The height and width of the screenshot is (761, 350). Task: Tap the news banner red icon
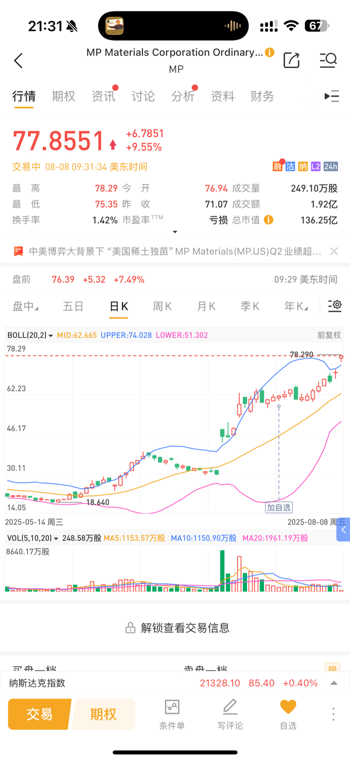18,251
